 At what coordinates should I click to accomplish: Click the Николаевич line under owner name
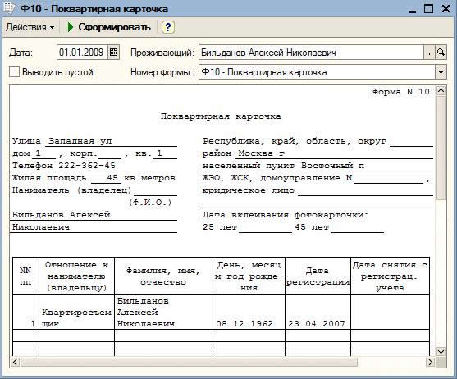(41, 227)
